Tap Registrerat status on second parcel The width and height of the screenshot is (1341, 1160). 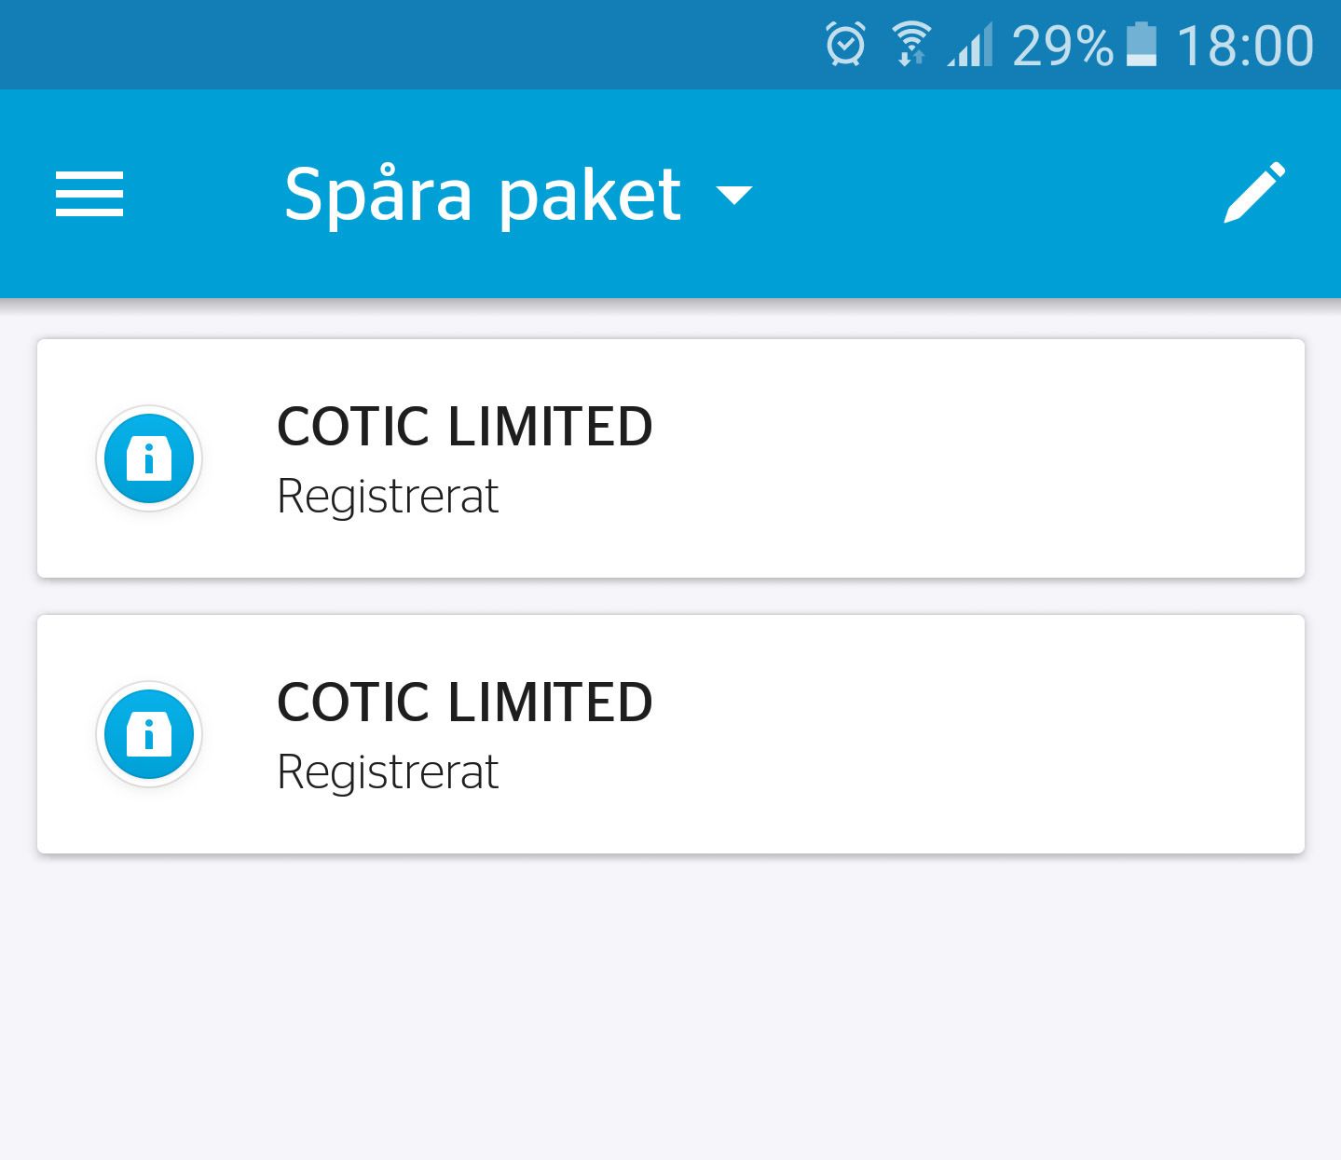[x=388, y=772]
